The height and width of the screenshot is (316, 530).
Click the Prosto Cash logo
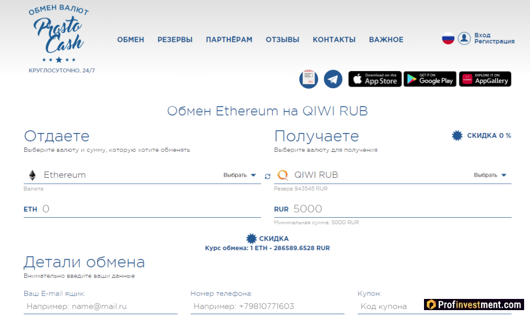click(59, 34)
